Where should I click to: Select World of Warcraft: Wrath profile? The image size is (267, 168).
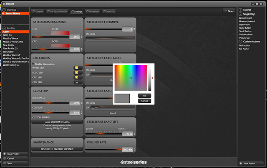16,62
